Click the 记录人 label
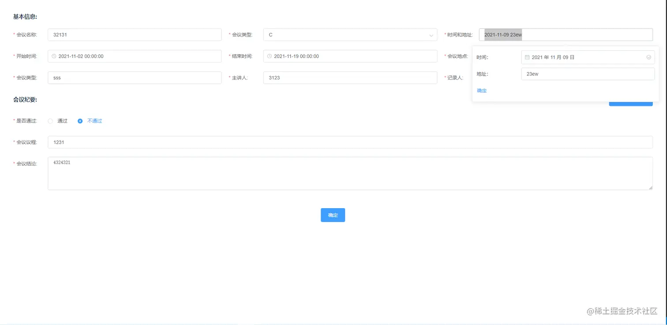The image size is (667, 325). pyautogui.click(x=455, y=78)
